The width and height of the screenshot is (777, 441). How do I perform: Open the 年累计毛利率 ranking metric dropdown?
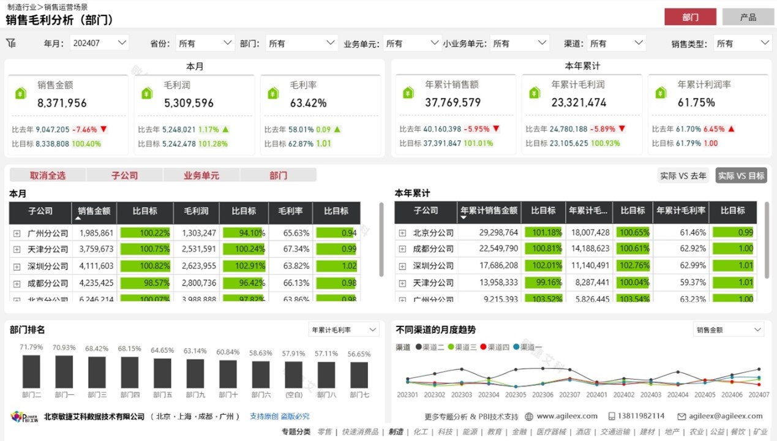pos(343,330)
